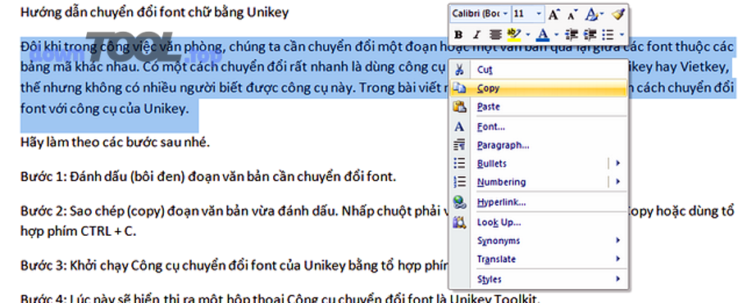Open the font color dropdown arrow

point(556,34)
